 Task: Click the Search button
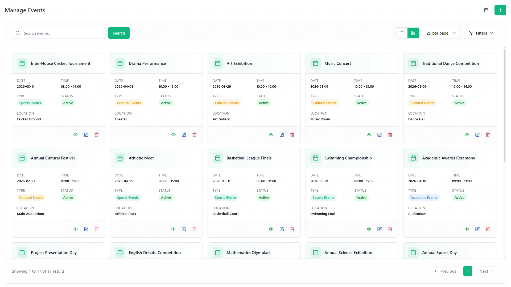click(x=119, y=33)
